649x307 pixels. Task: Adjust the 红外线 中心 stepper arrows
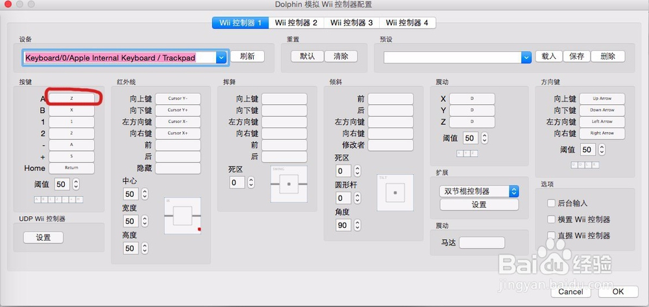pyautogui.click(x=145, y=194)
